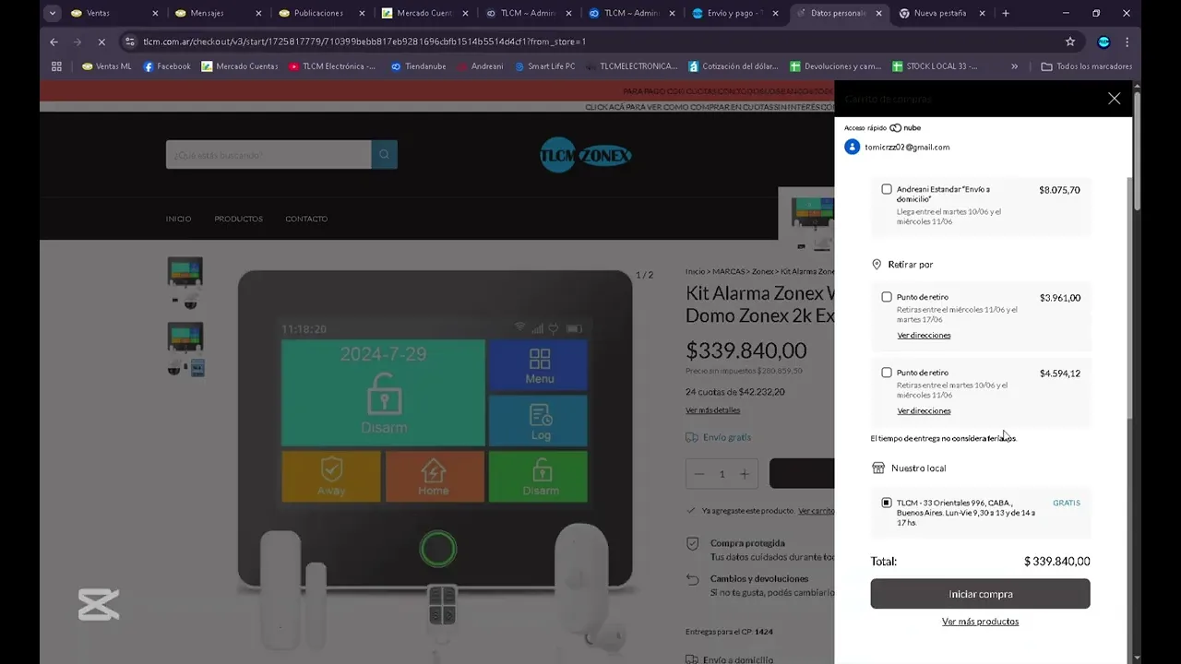Click the nube quick access logo
Image resolution: width=1181 pixels, height=664 pixels.
point(905,128)
